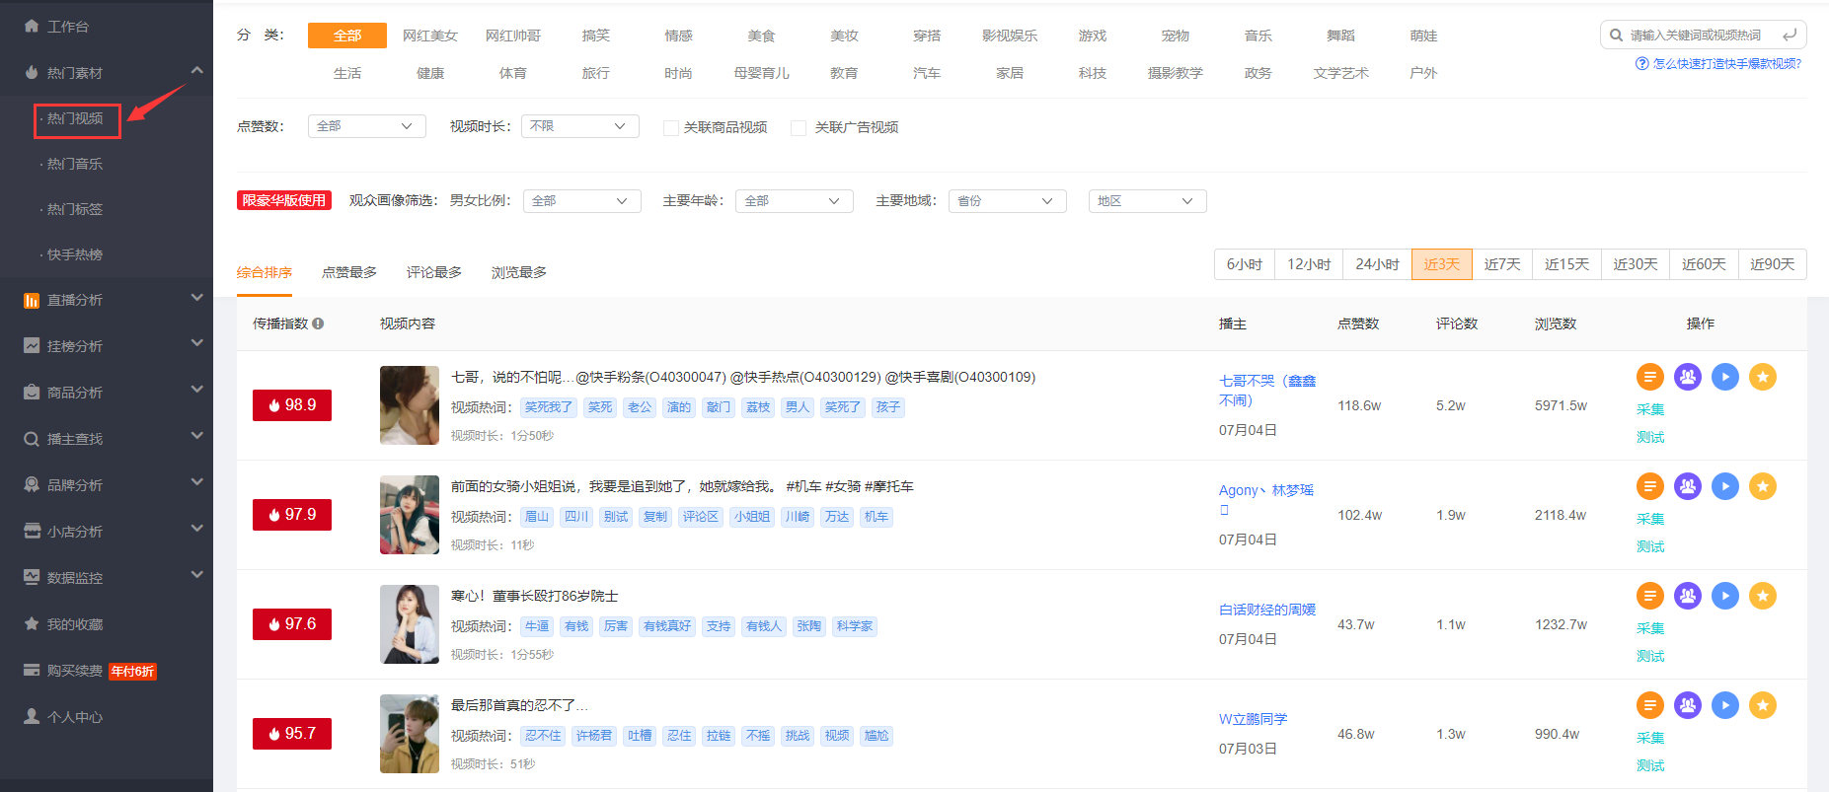Filter by 摄影教学 category
This screenshot has width=1829, height=792.
(x=1176, y=73)
